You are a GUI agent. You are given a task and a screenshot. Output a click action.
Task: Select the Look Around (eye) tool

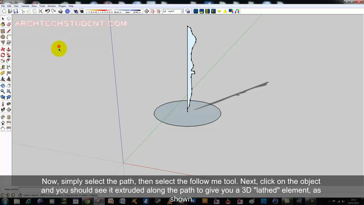9,104
